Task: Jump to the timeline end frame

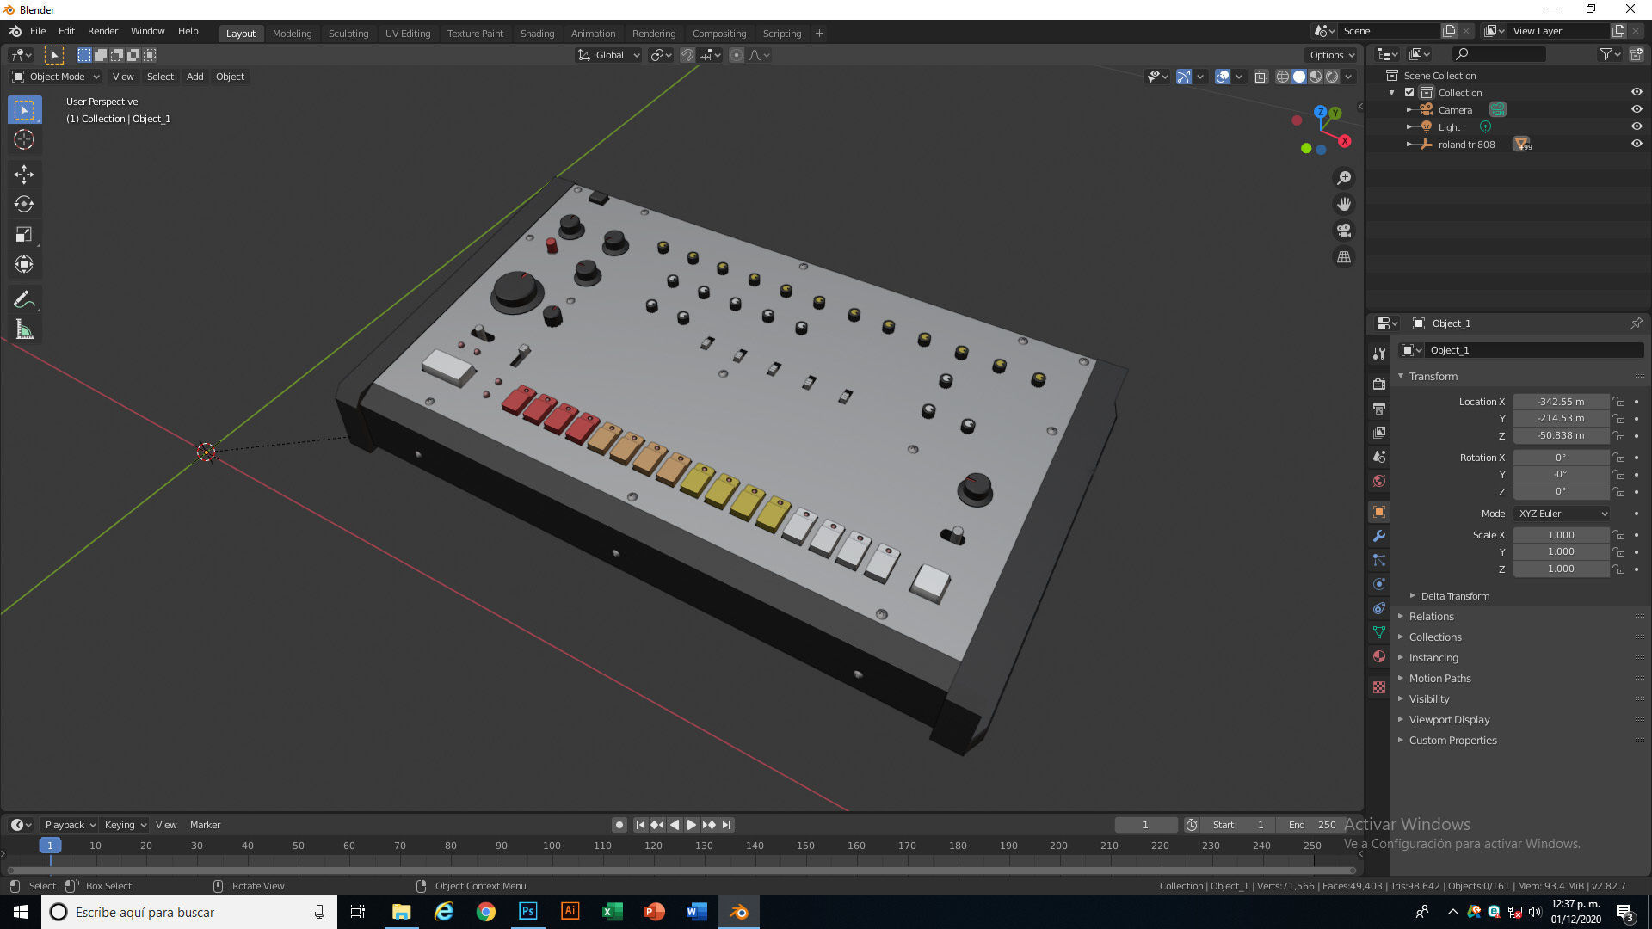Action: coord(726,825)
